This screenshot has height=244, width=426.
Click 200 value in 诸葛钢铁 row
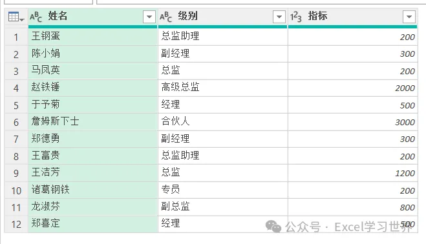(353, 190)
